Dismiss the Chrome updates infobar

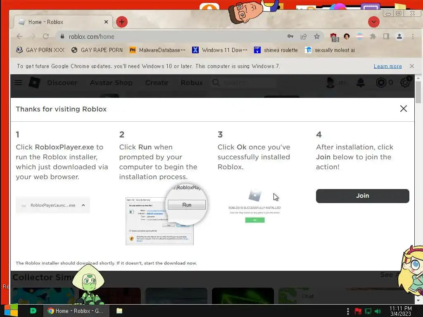coord(412,66)
